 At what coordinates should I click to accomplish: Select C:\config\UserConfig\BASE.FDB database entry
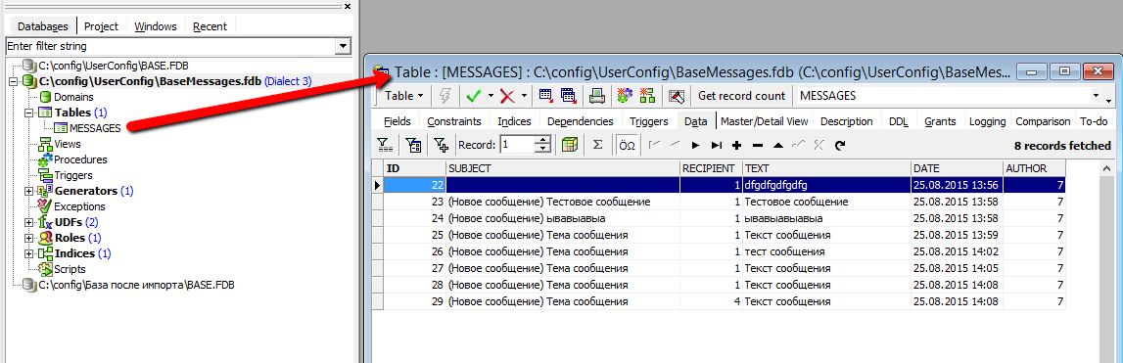[x=114, y=66]
